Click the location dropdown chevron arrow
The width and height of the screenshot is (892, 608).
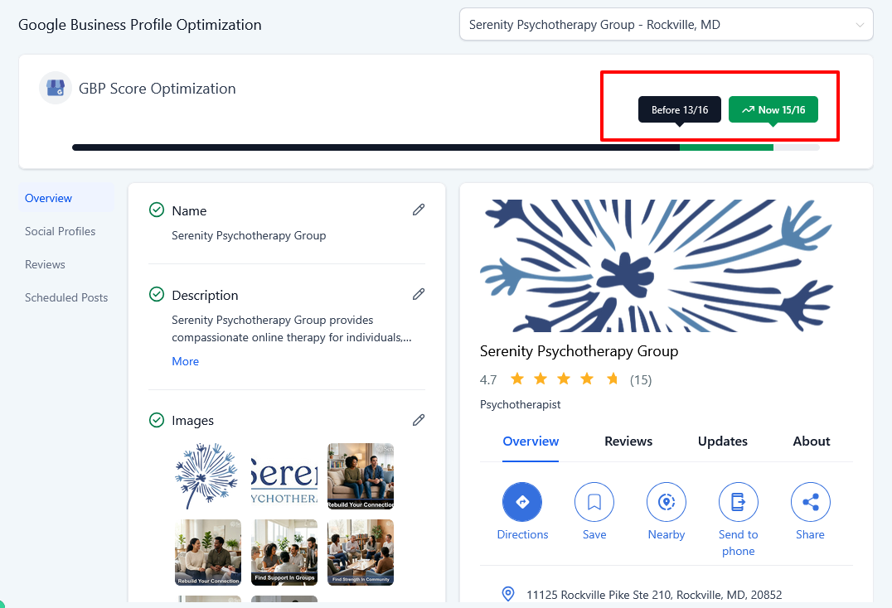coord(860,25)
